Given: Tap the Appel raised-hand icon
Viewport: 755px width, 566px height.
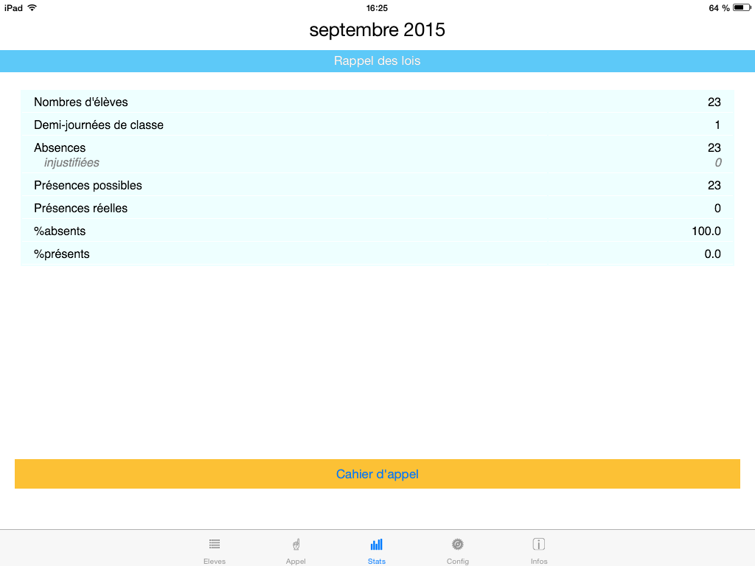Looking at the screenshot, I should point(296,545).
